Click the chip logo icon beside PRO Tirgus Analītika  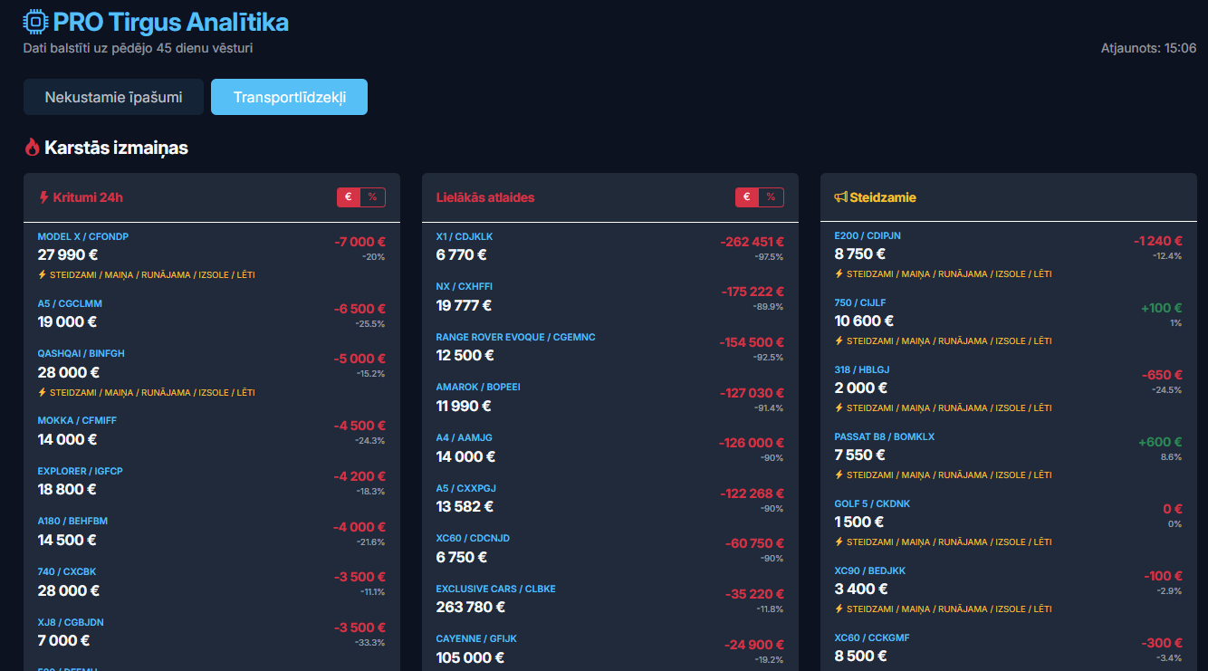tap(36, 22)
